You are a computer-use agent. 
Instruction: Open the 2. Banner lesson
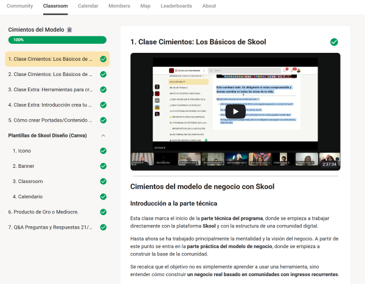(57, 166)
